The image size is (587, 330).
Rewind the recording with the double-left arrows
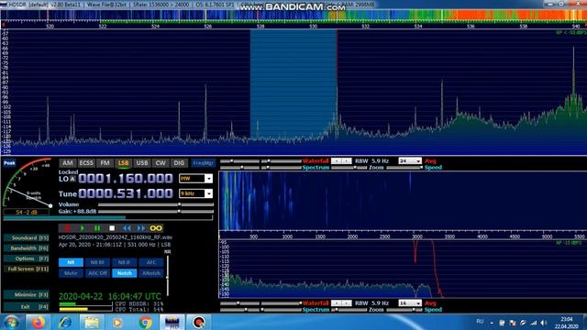(x=127, y=228)
